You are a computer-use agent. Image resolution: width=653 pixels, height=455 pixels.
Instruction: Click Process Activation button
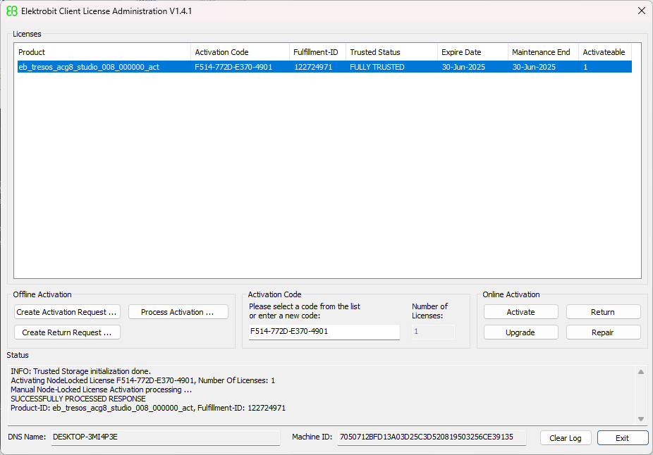click(x=178, y=312)
